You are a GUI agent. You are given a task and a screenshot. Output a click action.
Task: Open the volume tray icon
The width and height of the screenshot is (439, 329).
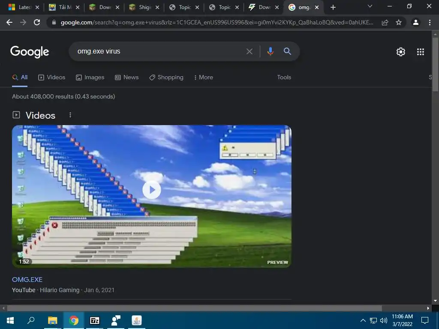(x=383, y=320)
